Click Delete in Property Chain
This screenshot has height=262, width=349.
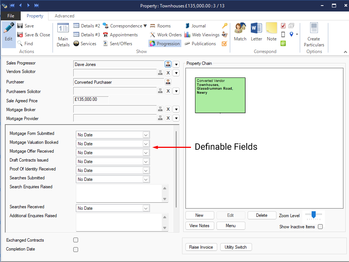pyautogui.click(x=262, y=215)
